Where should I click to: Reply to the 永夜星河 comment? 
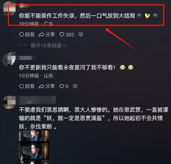[x=27, y=86]
